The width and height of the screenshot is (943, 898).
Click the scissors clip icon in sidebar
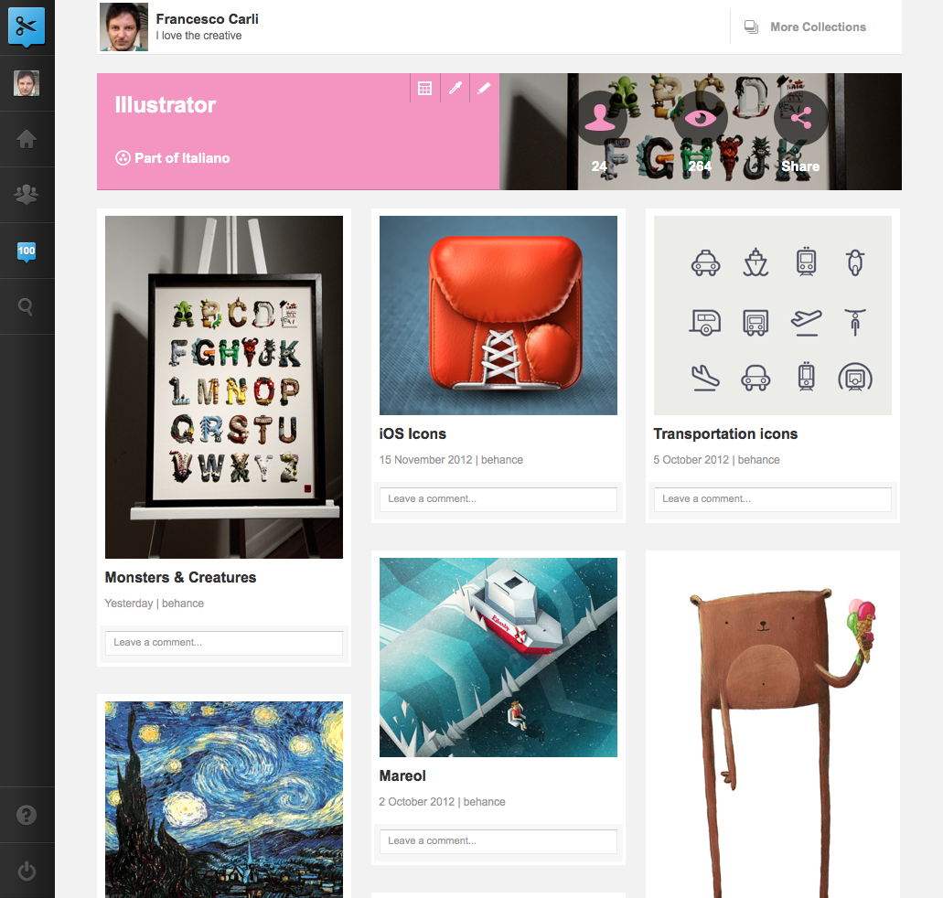(x=27, y=27)
